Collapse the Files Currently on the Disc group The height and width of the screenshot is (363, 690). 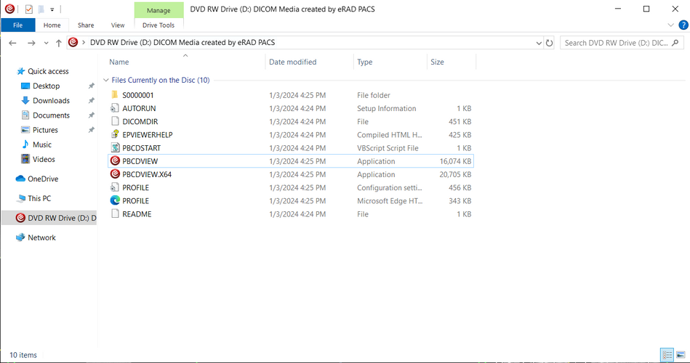(x=106, y=80)
